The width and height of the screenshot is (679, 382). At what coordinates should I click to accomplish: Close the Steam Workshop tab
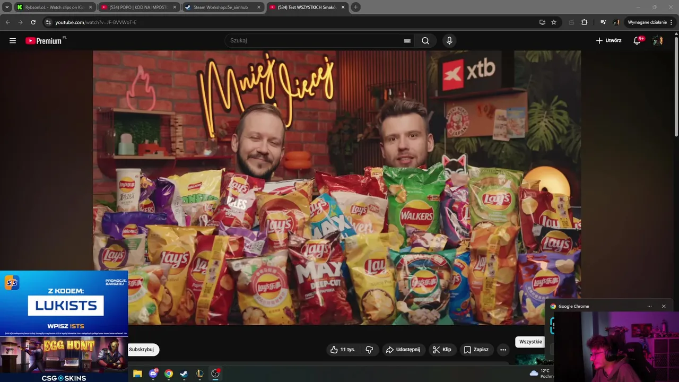click(x=259, y=7)
